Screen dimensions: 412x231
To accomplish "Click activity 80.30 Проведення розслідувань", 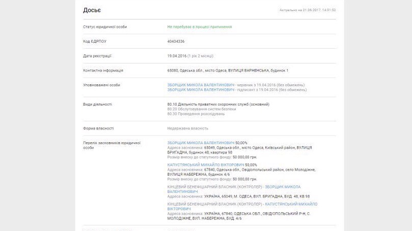I will 196,114.
